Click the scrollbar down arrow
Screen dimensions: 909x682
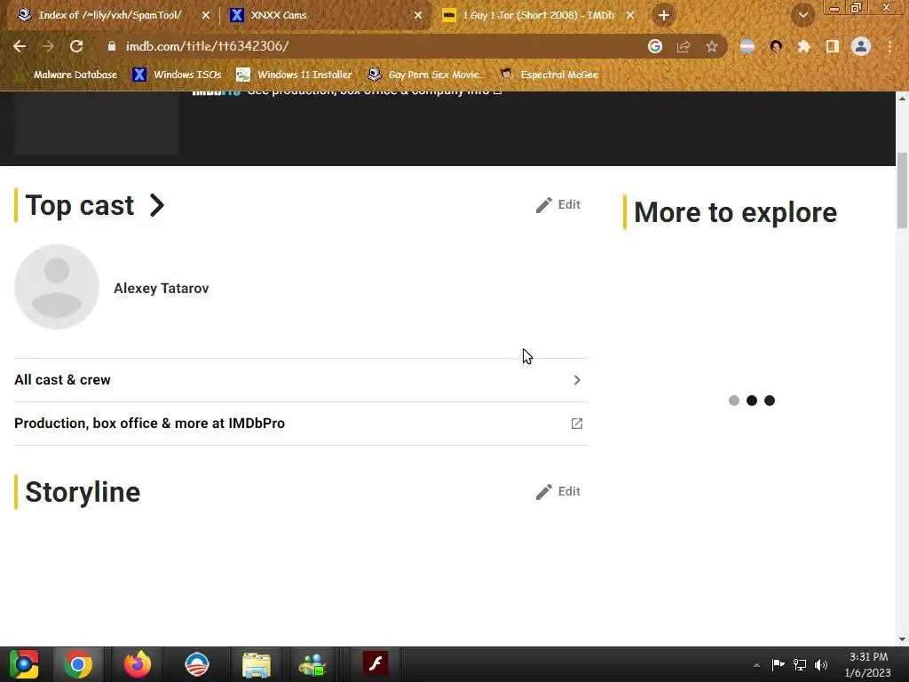pyautogui.click(x=902, y=639)
